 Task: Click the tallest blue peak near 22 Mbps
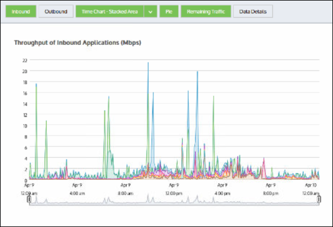(148, 63)
